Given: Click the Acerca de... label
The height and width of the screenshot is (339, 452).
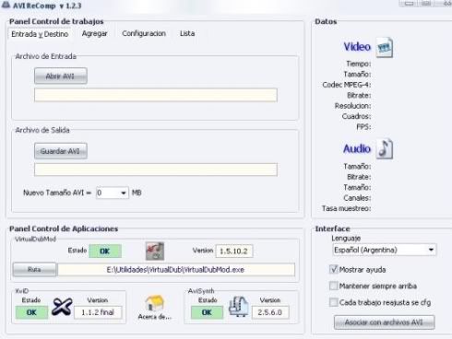Looking at the screenshot, I should [154, 317].
